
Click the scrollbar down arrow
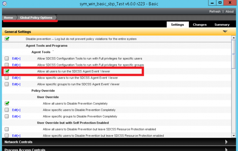[234, 136]
